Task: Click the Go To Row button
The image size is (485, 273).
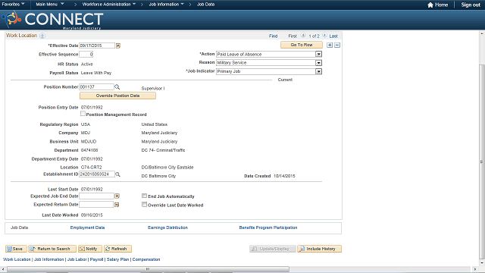Action: pyautogui.click(x=302, y=45)
